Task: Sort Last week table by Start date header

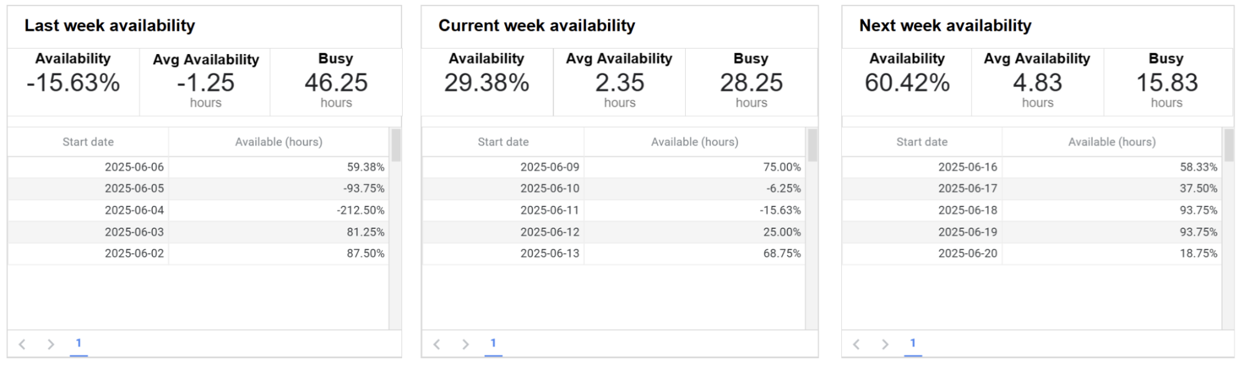Action: coord(88,142)
